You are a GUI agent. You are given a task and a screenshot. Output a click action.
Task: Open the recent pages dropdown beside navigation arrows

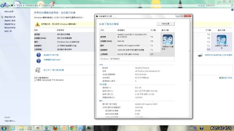coord(10,6)
